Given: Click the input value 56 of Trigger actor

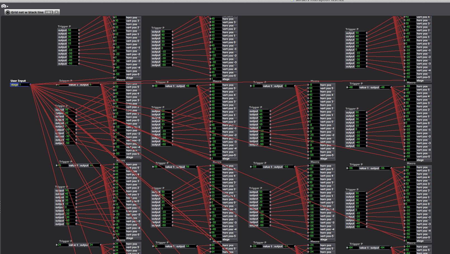Looking at the screenshot, I should pos(159,167).
